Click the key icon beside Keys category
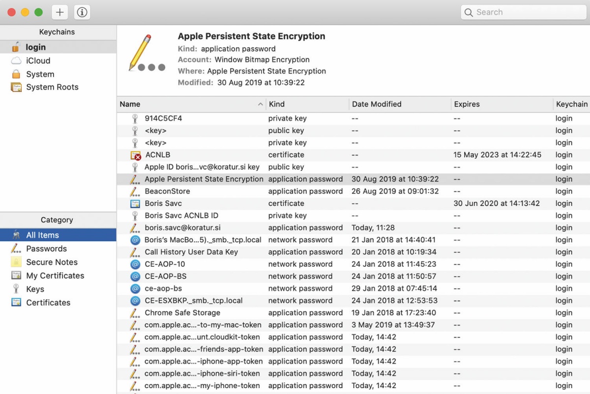 (x=16, y=289)
